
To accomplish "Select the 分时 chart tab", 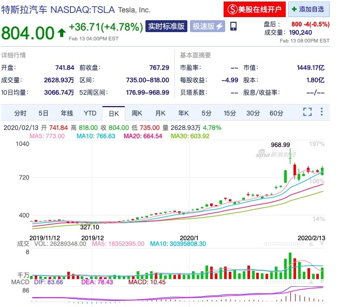I will click(x=20, y=113).
